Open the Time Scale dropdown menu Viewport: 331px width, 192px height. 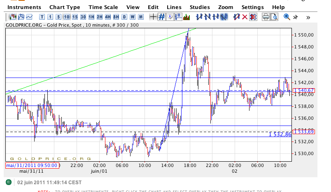tap(103, 7)
